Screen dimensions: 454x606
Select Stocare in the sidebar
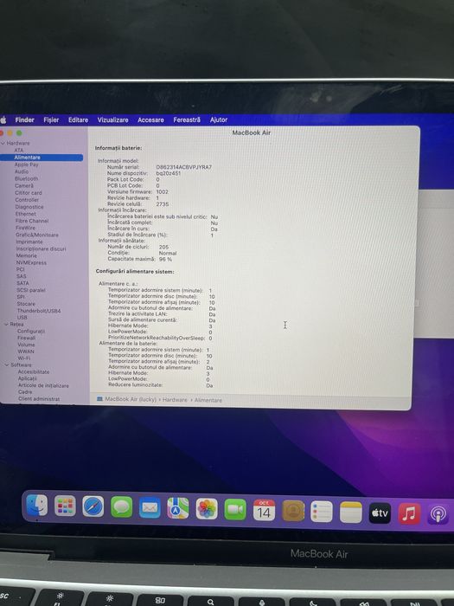click(x=26, y=304)
